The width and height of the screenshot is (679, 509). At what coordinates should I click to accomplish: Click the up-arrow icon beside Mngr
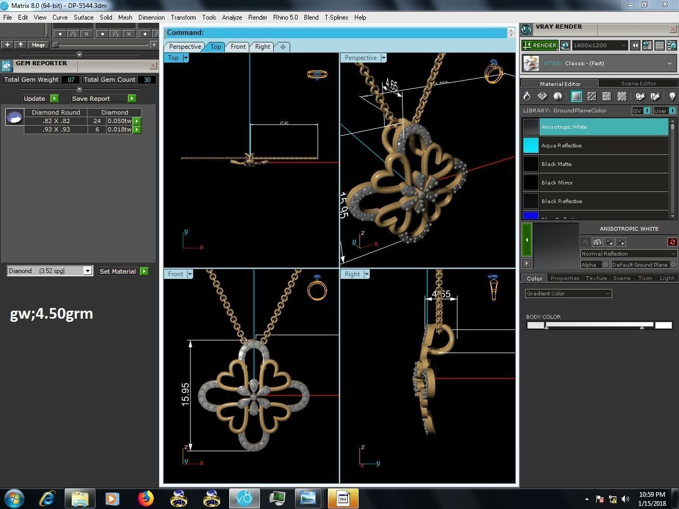click(20, 45)
